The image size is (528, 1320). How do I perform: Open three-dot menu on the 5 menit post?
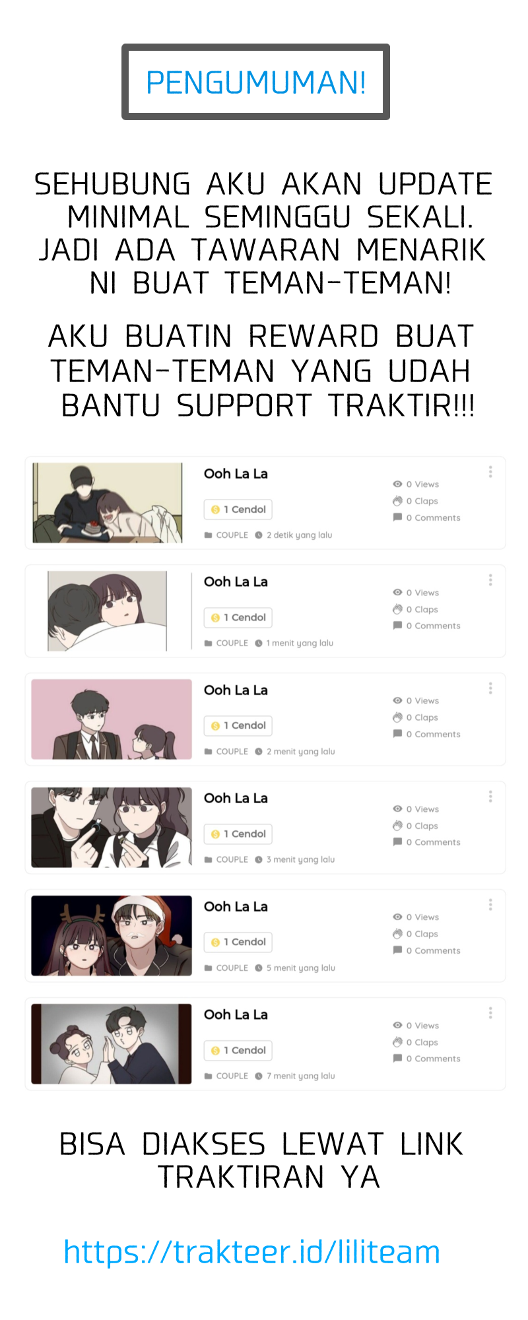490,905
